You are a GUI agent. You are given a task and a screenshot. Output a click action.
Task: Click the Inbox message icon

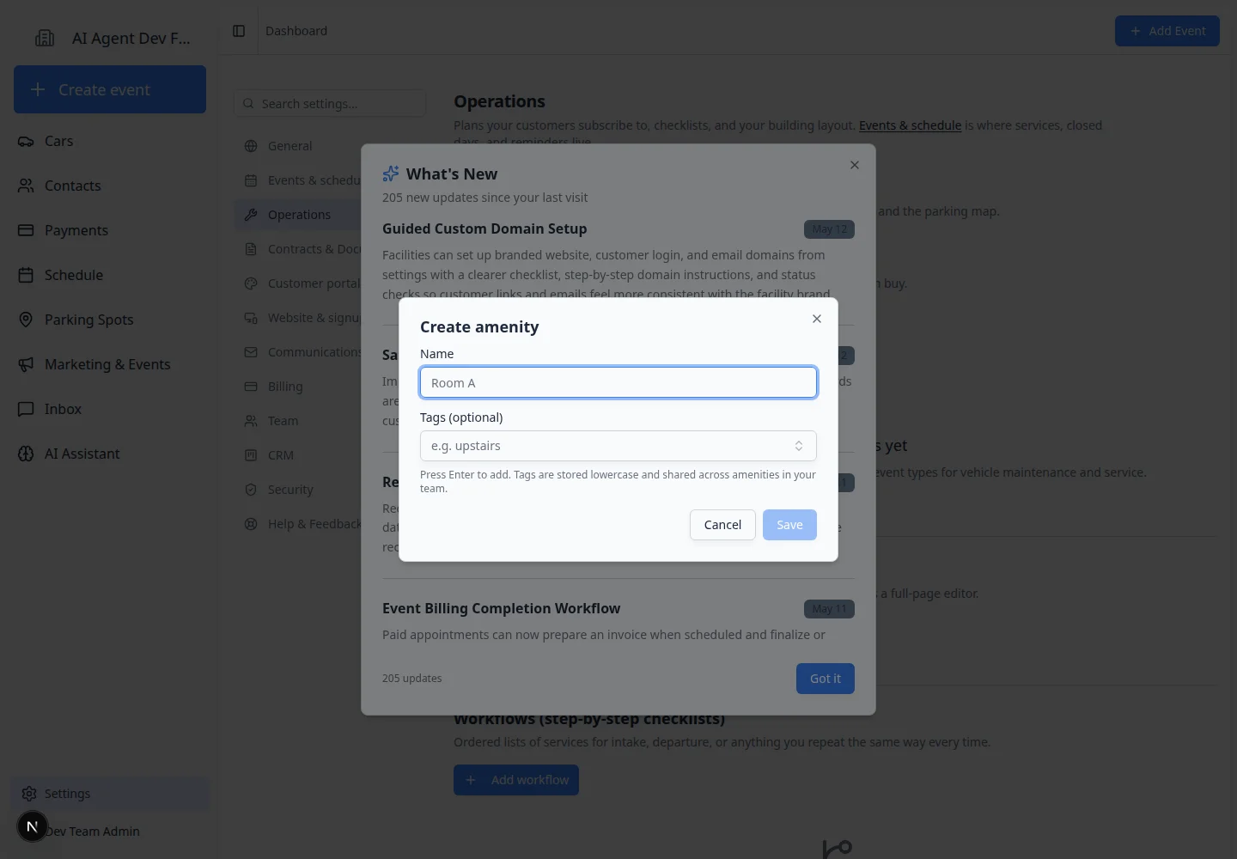pos(26,409)
